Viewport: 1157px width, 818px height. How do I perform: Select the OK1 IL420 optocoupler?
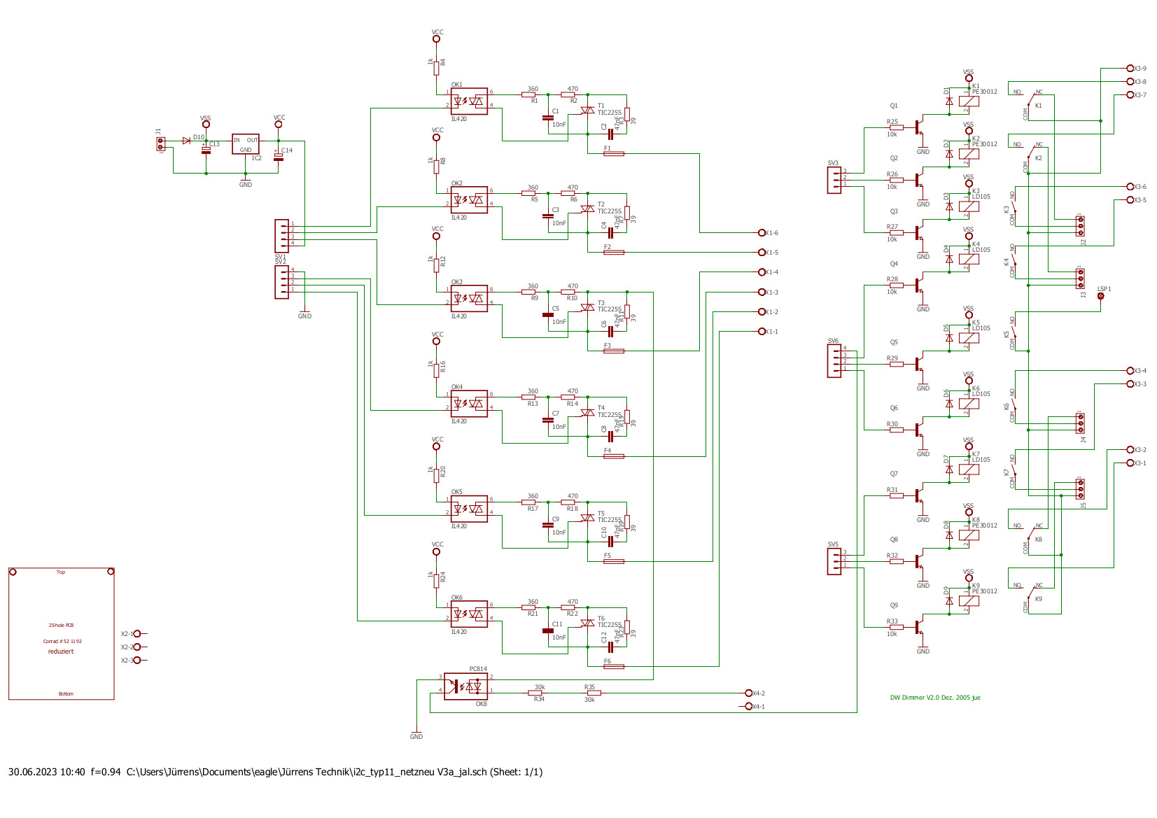point(469,101)
